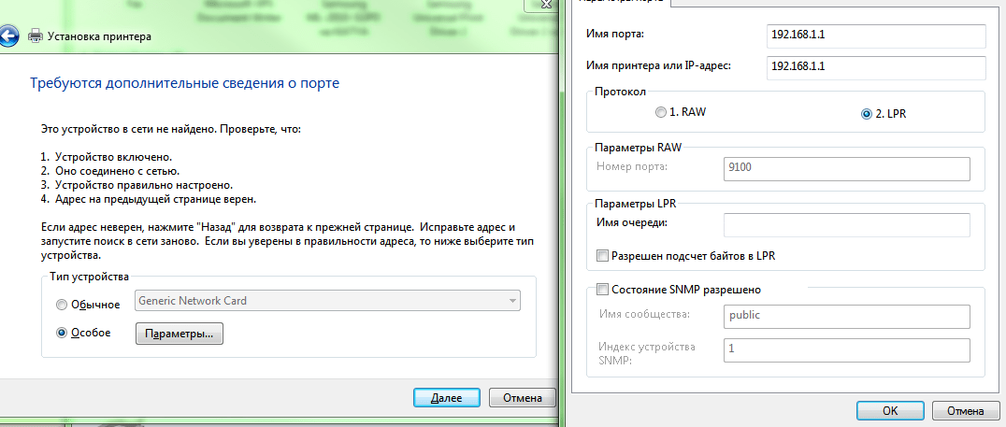Click the printer icon beside Установка принтера

pos(36,36)
